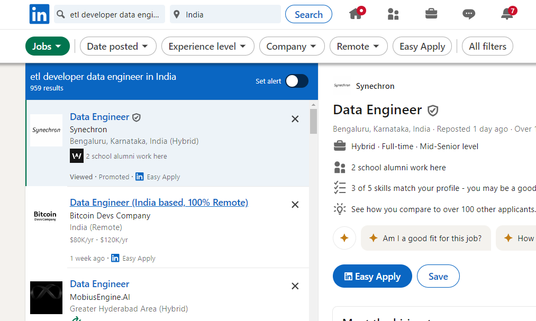This screenshot has width=536, height=321.
Task: Open the green Jobs category menu
Action: [x=47, y=47]
